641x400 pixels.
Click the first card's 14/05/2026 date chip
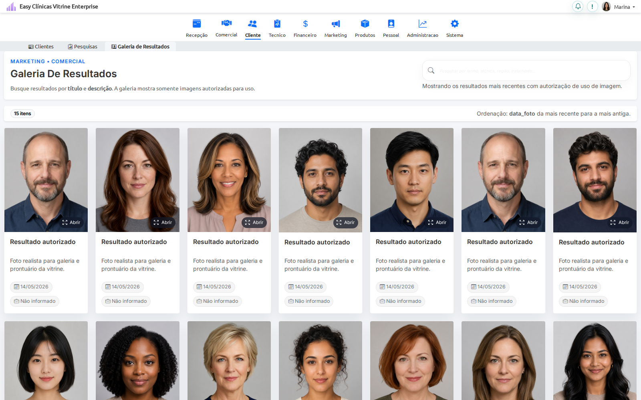click(31, 287)
